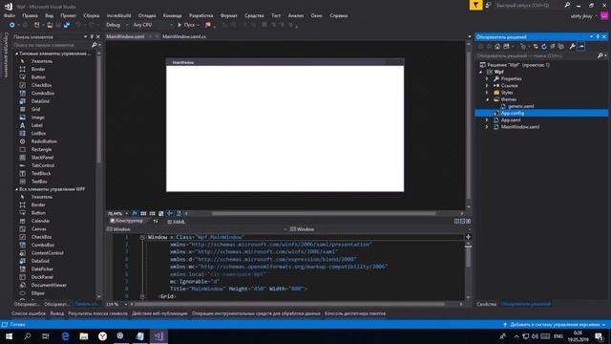Image resolution: width=611 pixels, height=344 pixels.
Task: Expand the Properties node
Action: pyautogui.click(x=487, y=78)
